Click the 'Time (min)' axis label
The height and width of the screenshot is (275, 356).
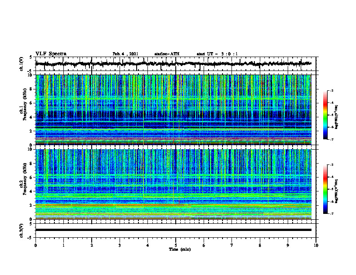pos(180,249)
